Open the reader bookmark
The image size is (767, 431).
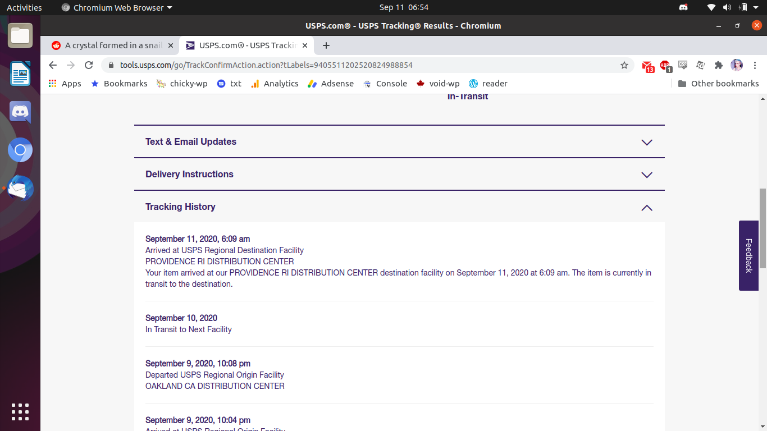point(488,84)
